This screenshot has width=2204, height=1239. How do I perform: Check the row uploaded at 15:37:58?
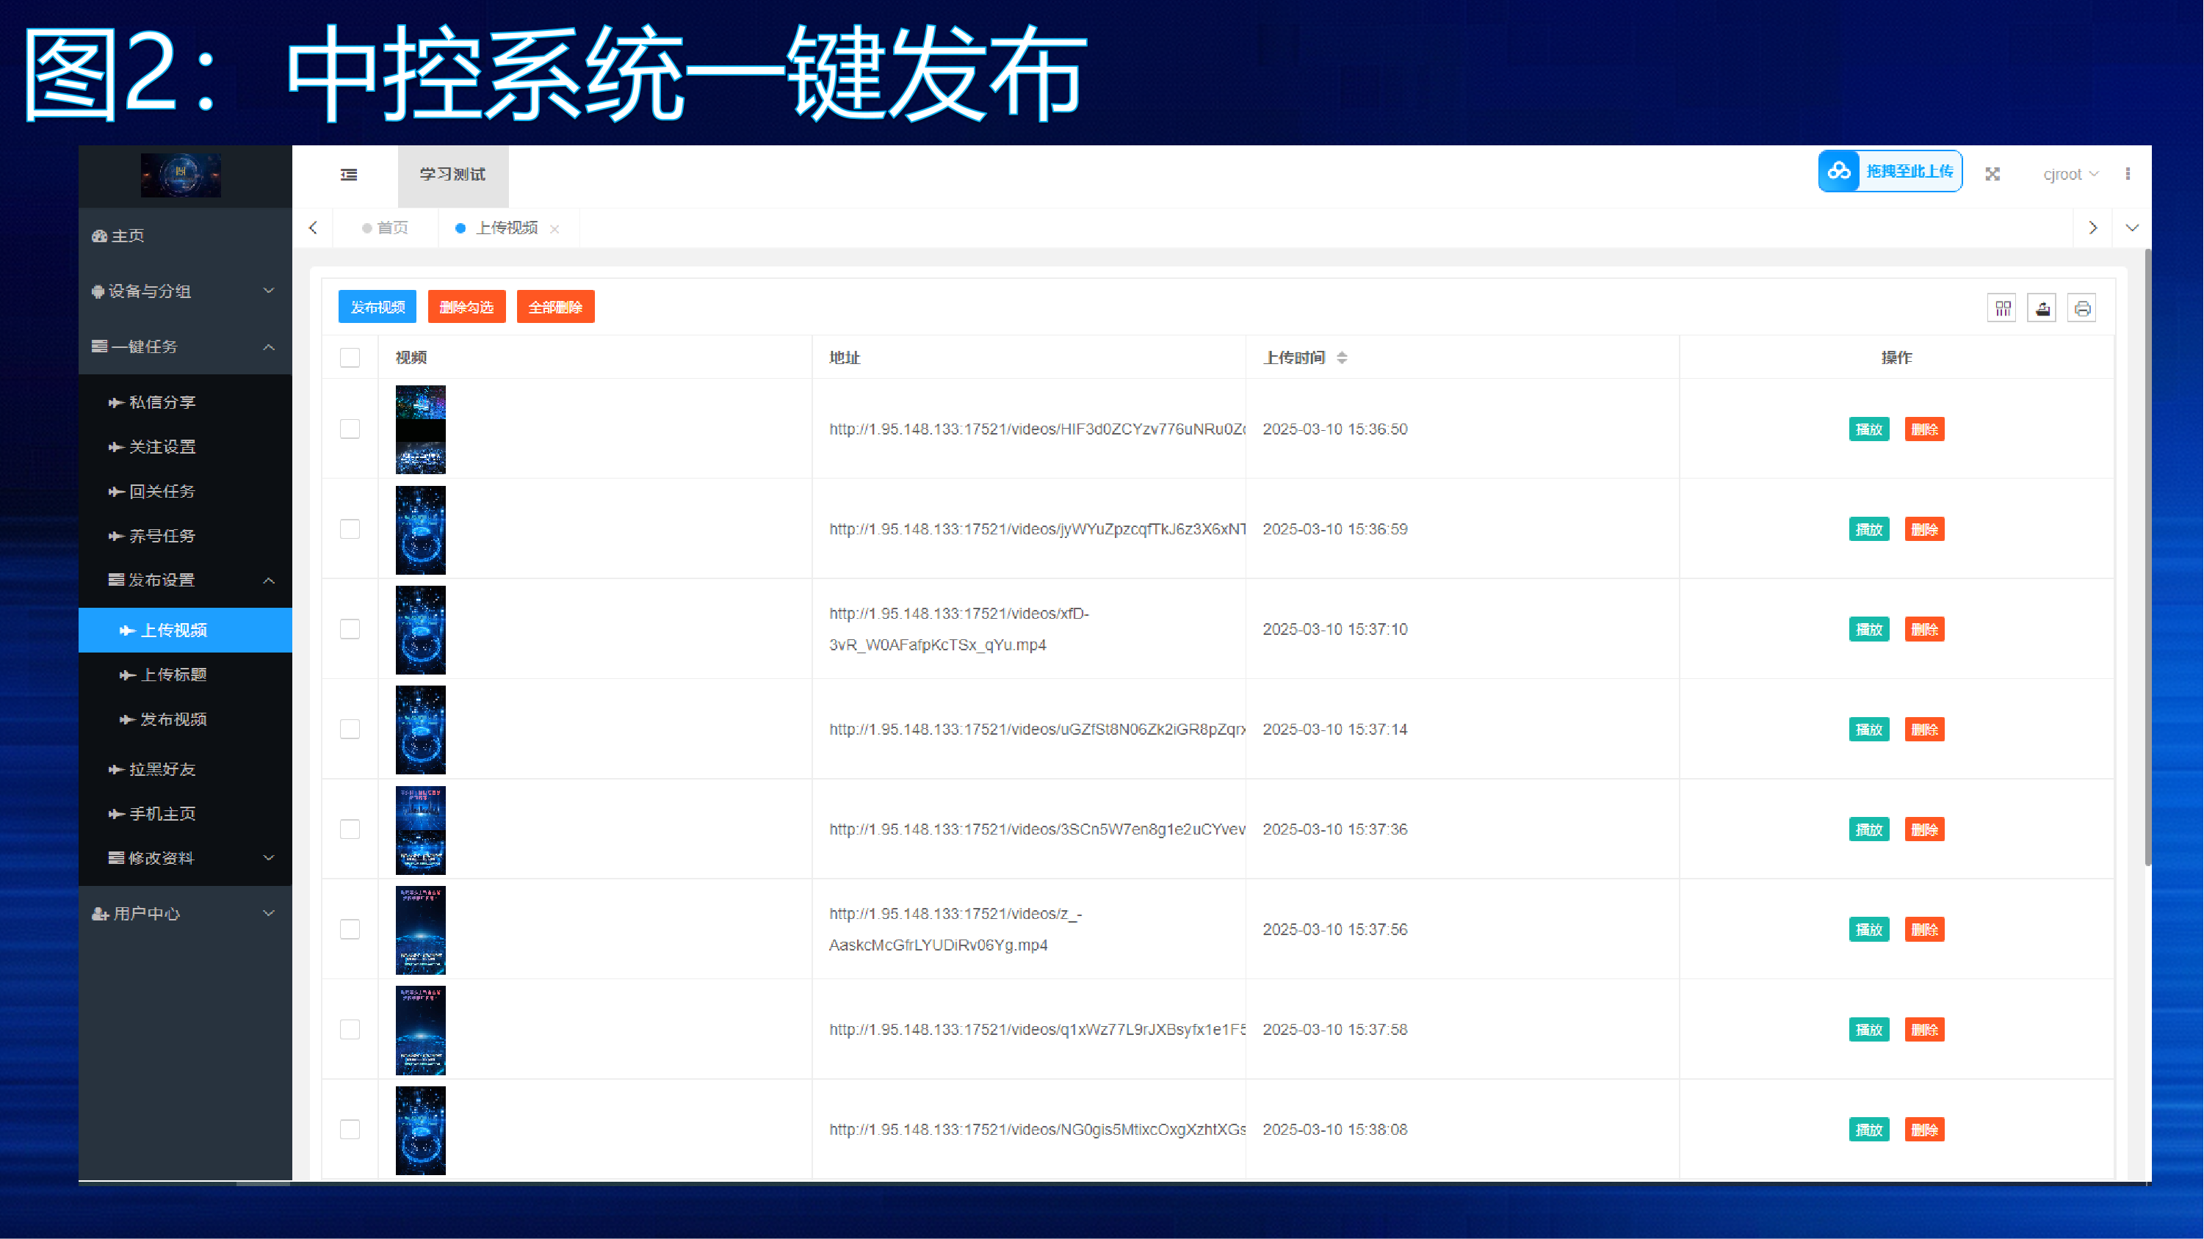350,1030
